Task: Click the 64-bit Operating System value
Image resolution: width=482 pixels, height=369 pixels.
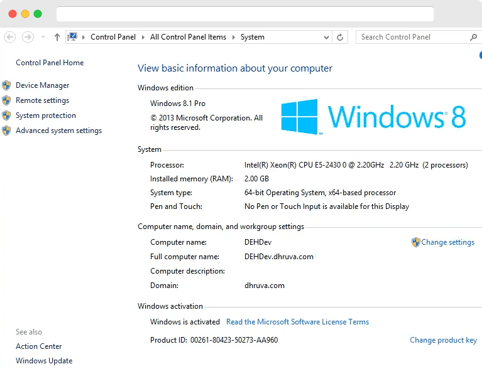Action: (x=320, y=193)
